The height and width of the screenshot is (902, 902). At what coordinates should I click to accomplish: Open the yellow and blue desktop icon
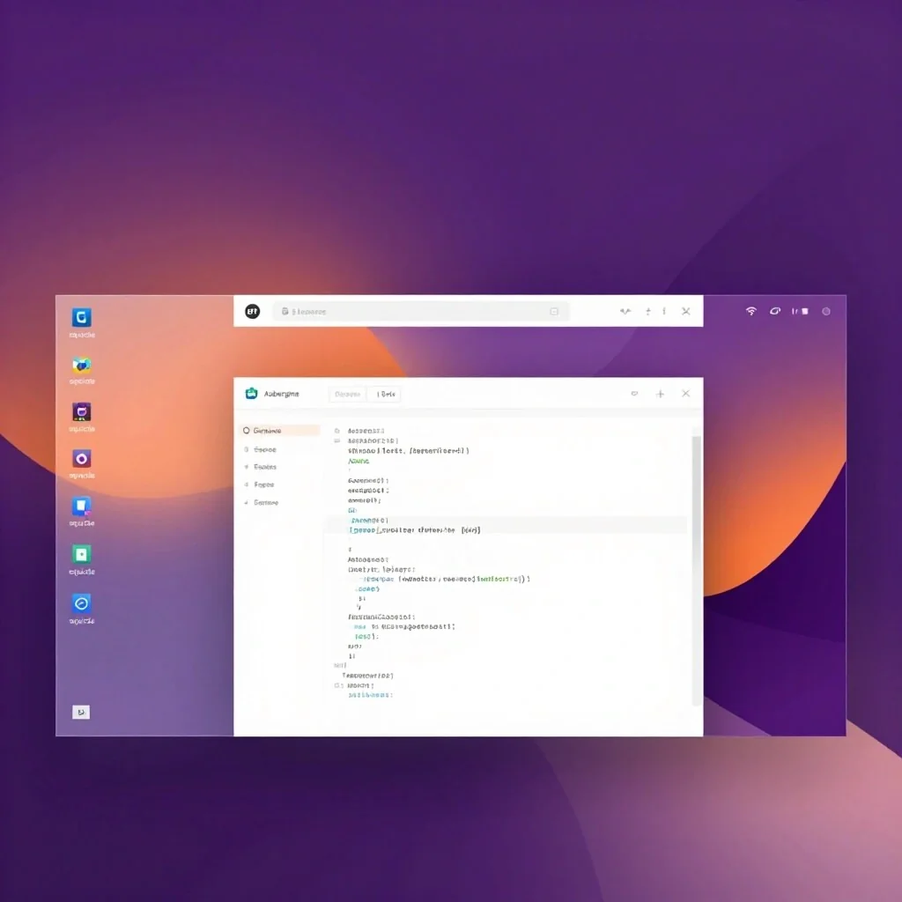82,365
